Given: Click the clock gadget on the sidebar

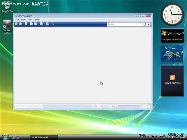Looking at the screenshot, I should tap(172, 14).
